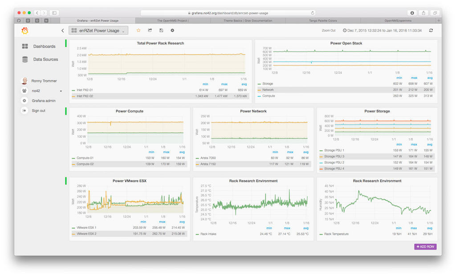Toggle Storage PSU 3 legend series
This screenshot has width=456, height=276.
click(334, 156)
